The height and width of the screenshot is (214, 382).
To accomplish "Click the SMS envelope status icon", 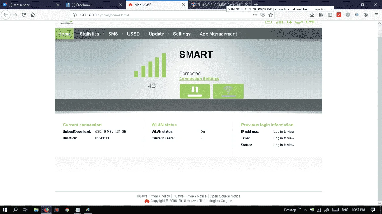I will point(268,22).
